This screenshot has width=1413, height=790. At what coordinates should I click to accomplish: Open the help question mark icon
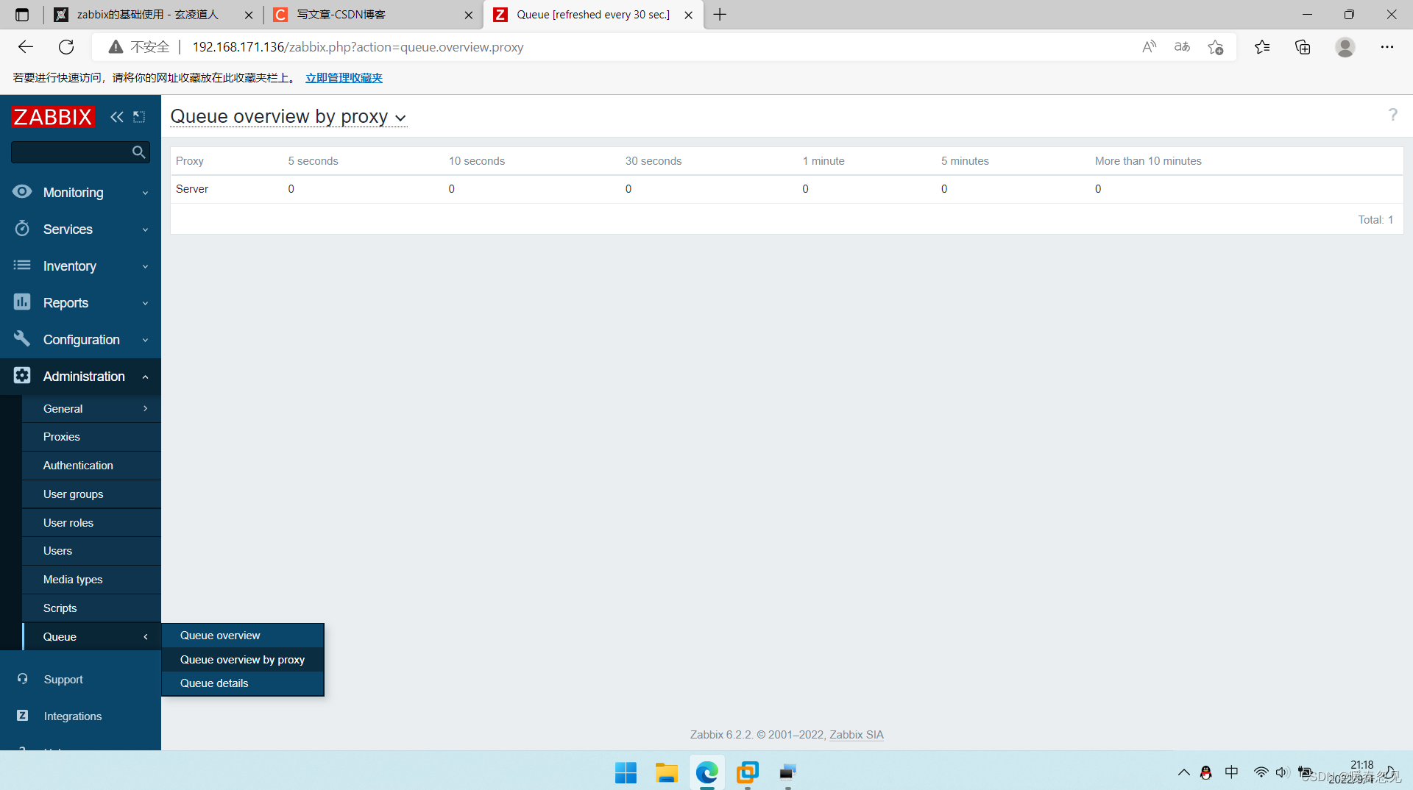point(1392,115)
